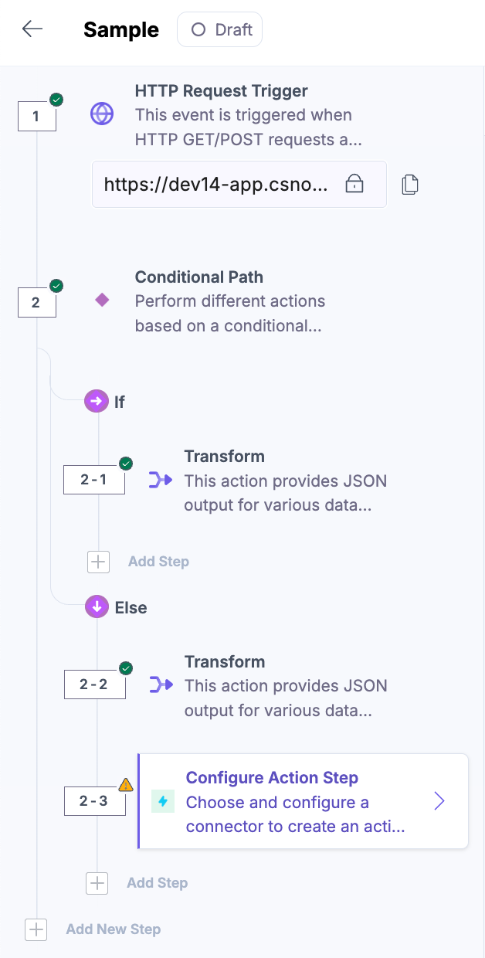
Task: Toggle the Draft status badge
Action: [x=220, y=30]
